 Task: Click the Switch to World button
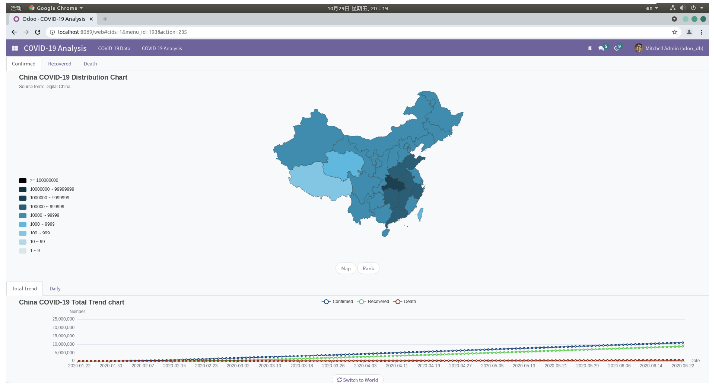point(357,380)
